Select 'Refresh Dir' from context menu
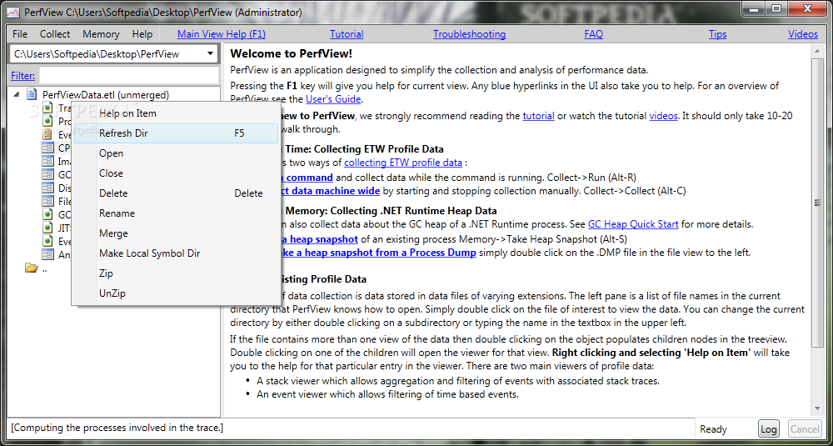 [x=176, y=133]
